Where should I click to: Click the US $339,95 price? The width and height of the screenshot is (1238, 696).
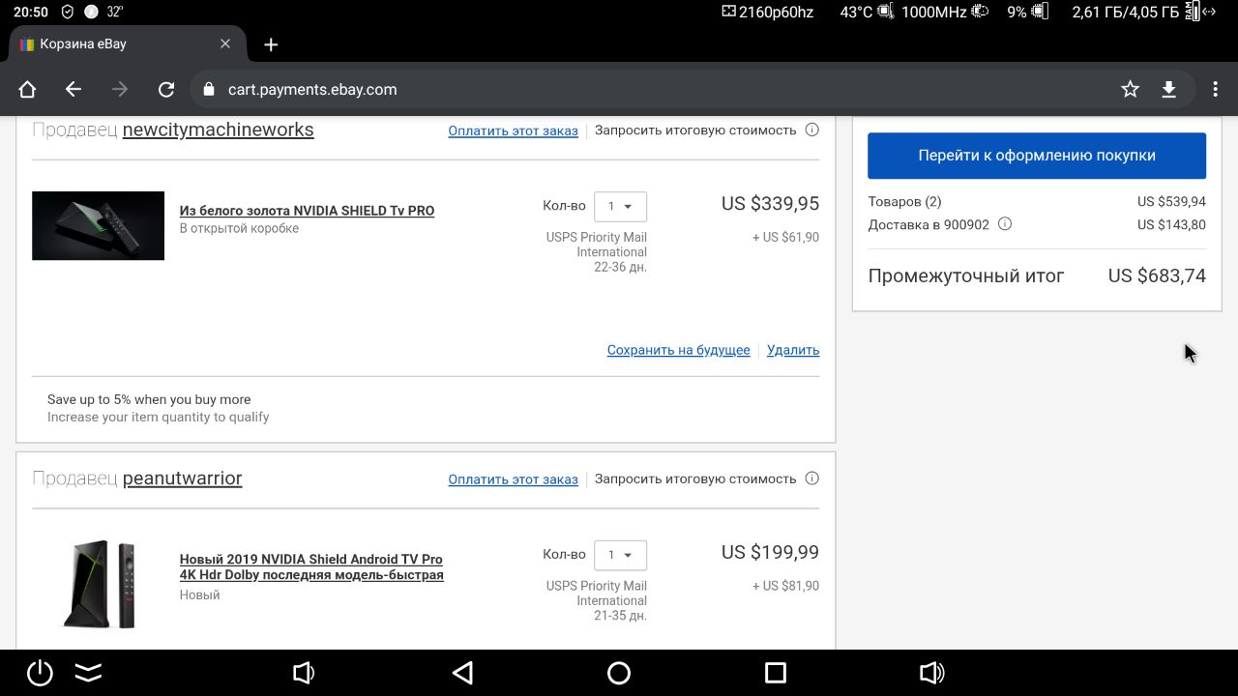pyautogui.click(x=770, y=203)
